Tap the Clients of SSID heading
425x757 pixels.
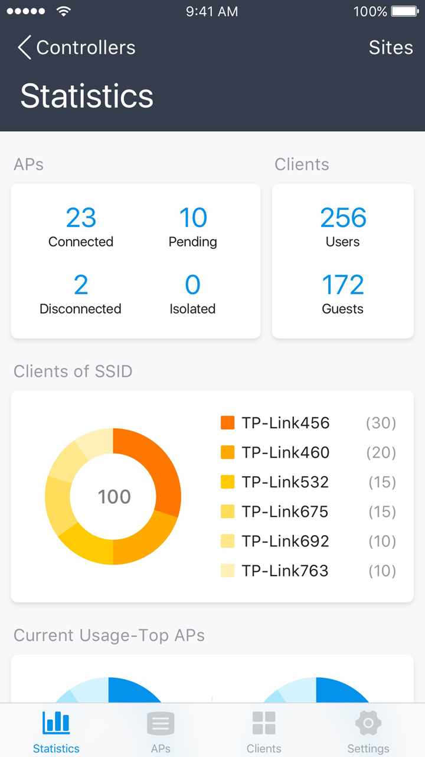tap(73, 371)
